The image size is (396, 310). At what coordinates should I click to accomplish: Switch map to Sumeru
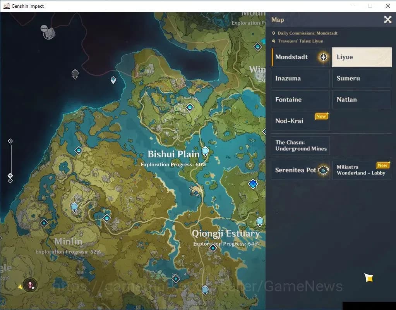click(362, 78)
